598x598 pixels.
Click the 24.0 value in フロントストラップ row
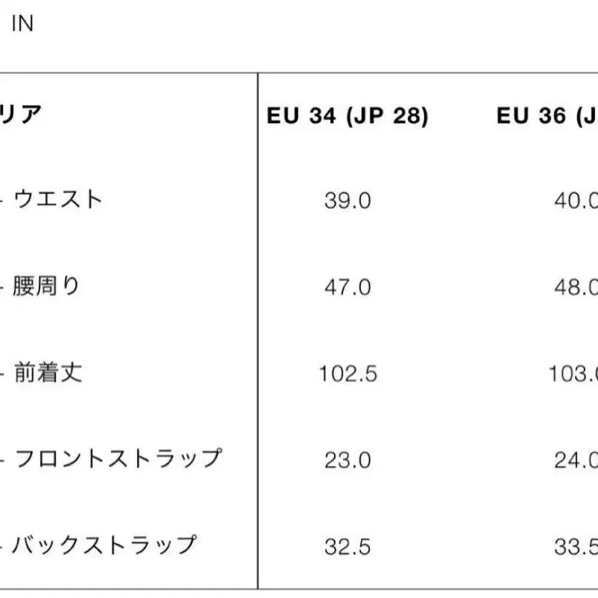576,460
